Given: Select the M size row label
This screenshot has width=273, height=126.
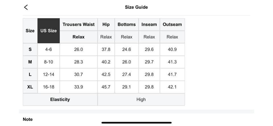Looking at the screenshot, I should 30,62.
